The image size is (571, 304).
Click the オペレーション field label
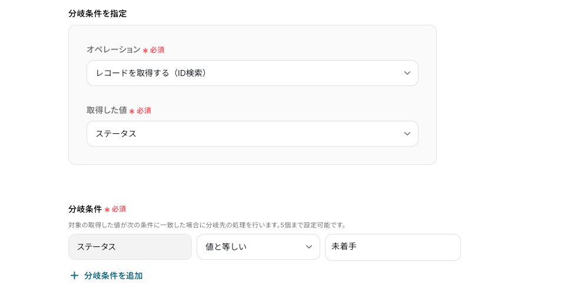pos(113,49)
